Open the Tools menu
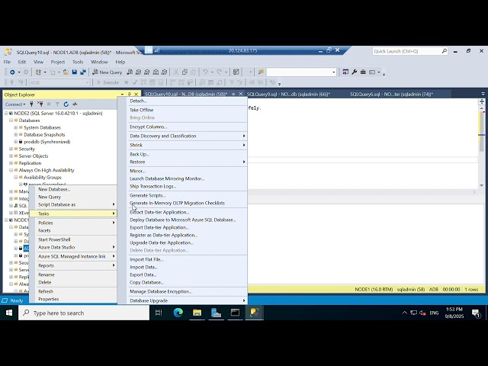 coord(78,62)
